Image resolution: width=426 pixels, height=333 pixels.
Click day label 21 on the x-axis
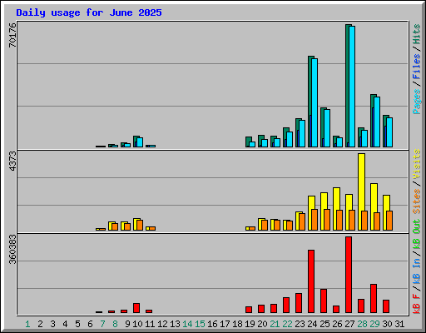coord(275,324)
